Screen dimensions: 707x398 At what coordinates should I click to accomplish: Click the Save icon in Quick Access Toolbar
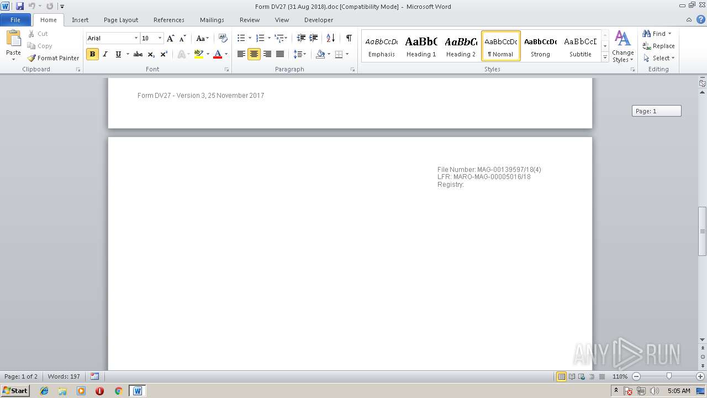point(20,6)
